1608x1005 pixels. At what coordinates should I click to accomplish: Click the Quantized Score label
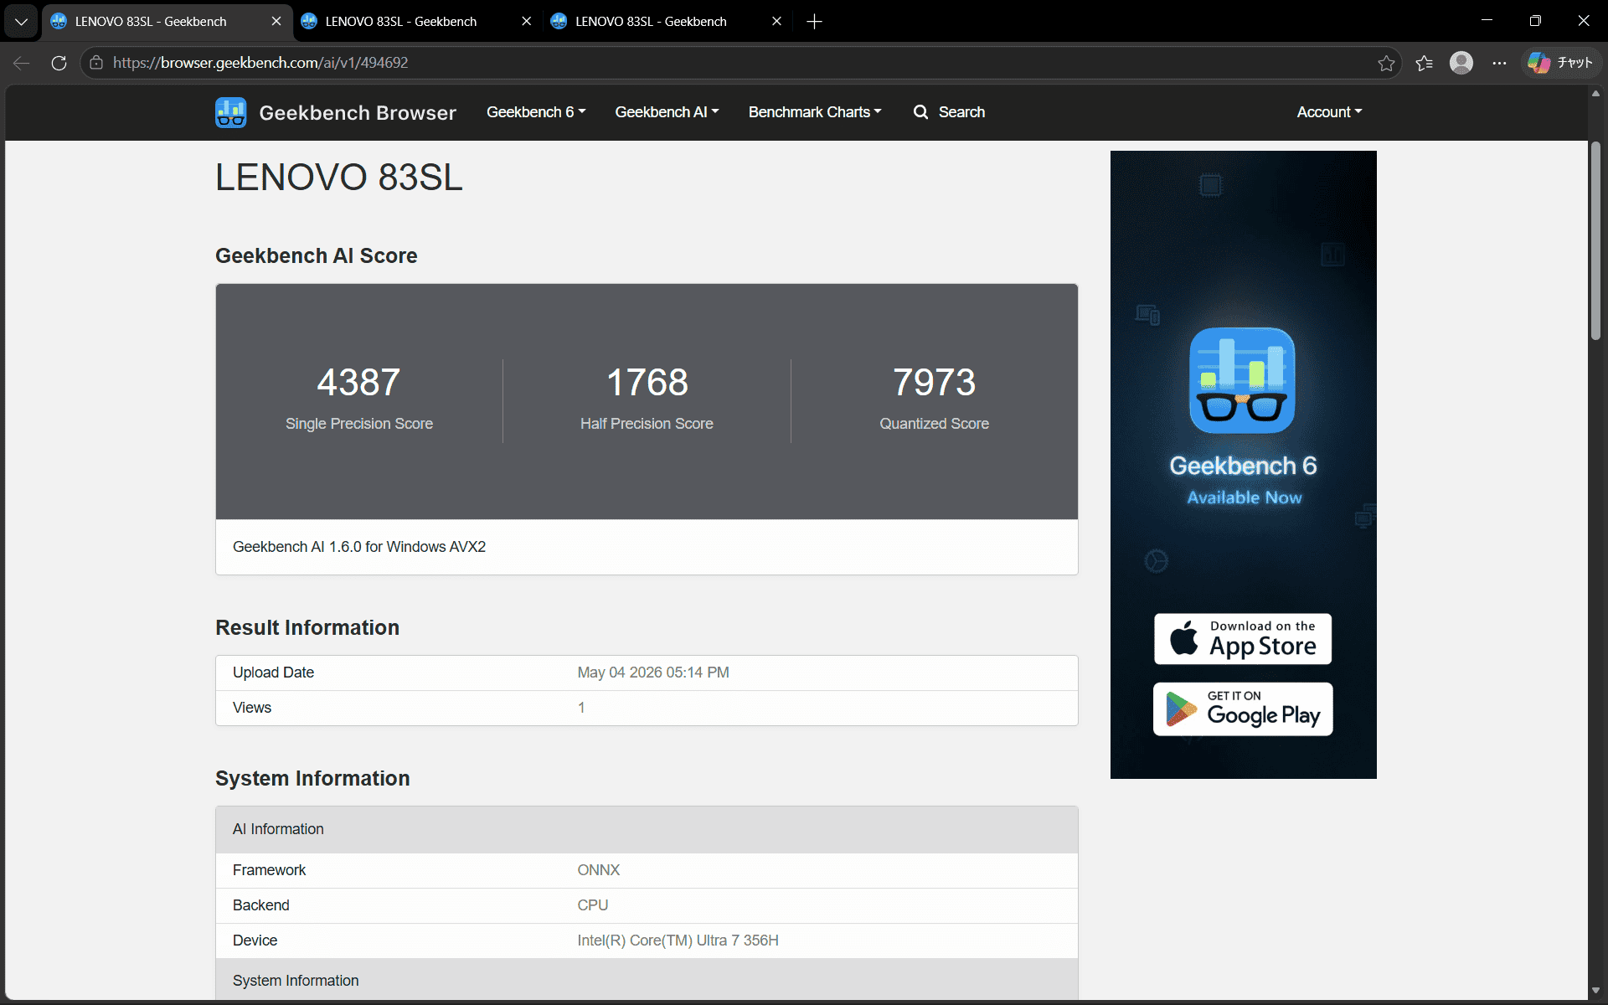click(934, 424)
